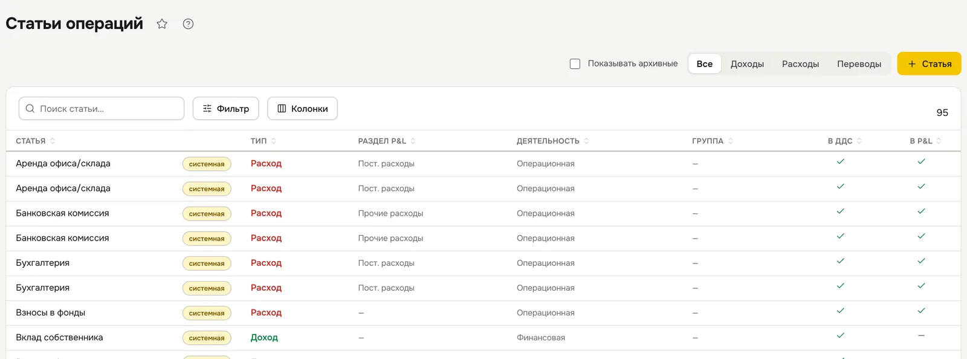Screen dimensions: 967x359
Task: Click системная badge in Взносы в фонды row
Action: (207, 313)
